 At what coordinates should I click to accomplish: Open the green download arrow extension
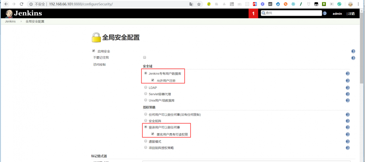point(324,4)
